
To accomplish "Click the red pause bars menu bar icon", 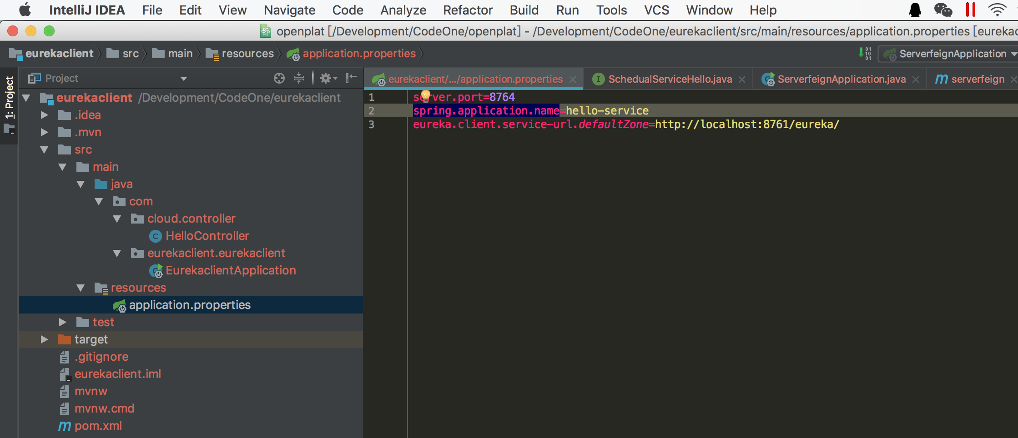I will (x=971, y=10).
